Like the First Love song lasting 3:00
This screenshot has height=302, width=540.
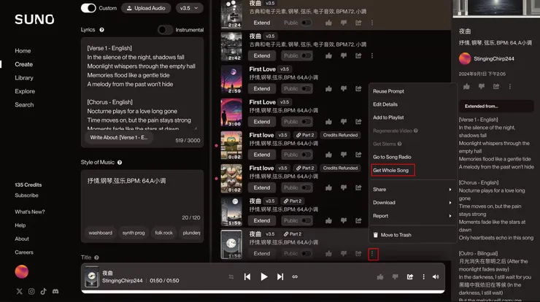[328, 122]
